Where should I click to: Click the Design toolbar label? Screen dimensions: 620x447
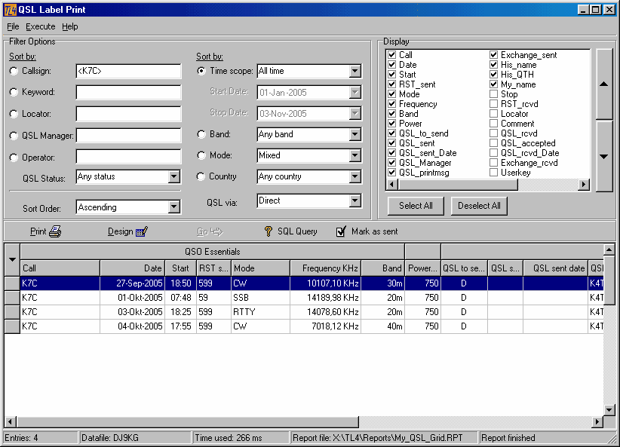120,231
